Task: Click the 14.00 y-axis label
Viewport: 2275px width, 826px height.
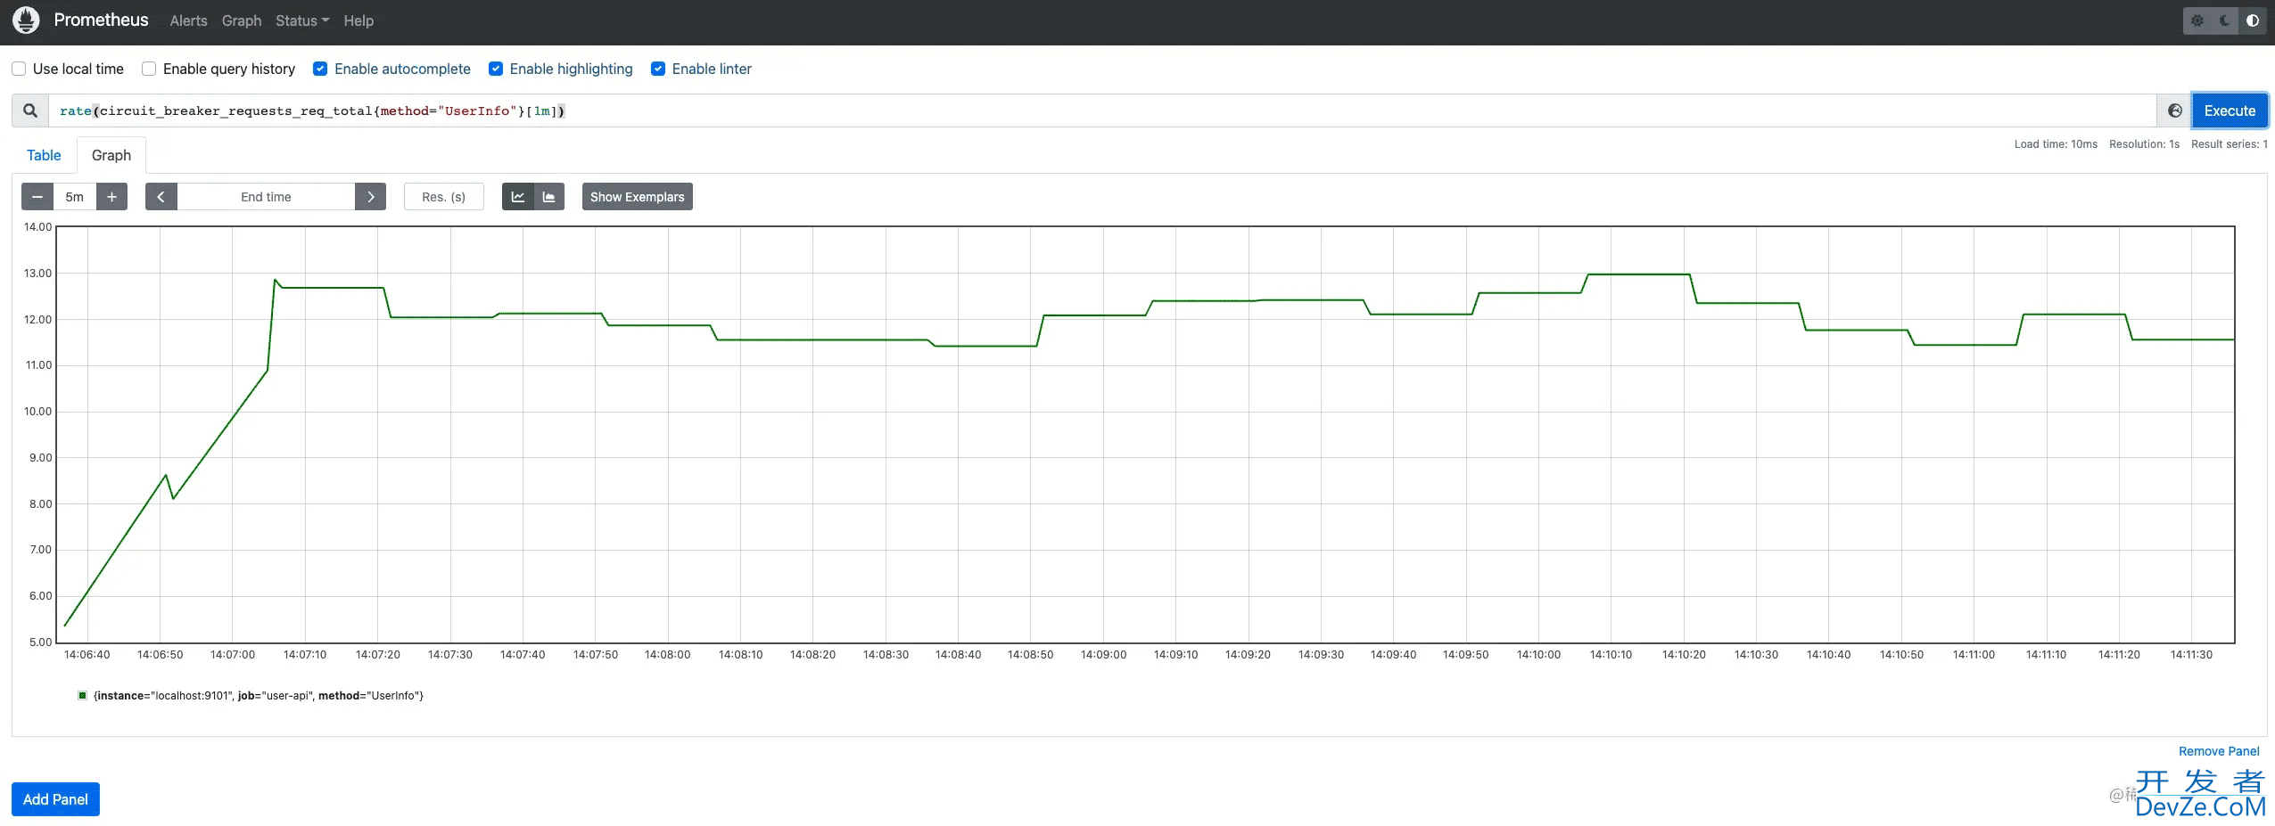Action: click(x=37, y=226)
